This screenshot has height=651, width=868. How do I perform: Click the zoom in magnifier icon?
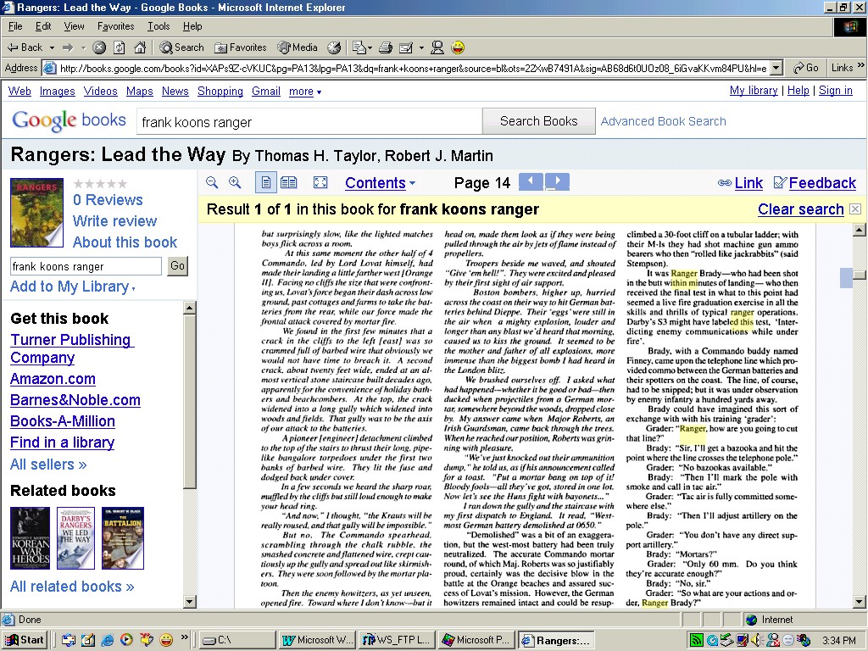tap(235, 183)
